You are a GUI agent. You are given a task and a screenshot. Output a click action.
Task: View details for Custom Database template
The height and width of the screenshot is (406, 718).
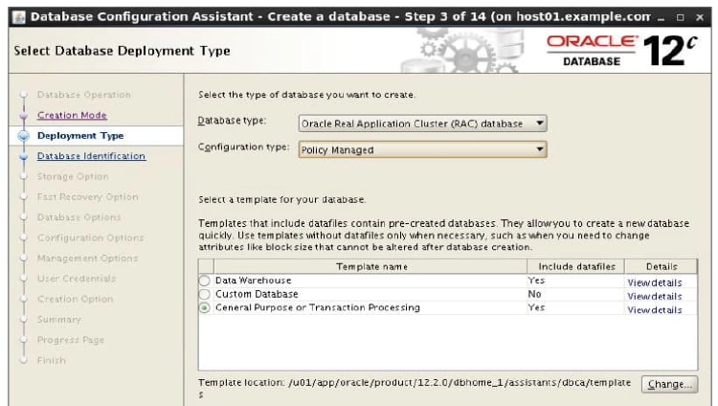coord(655,297)
